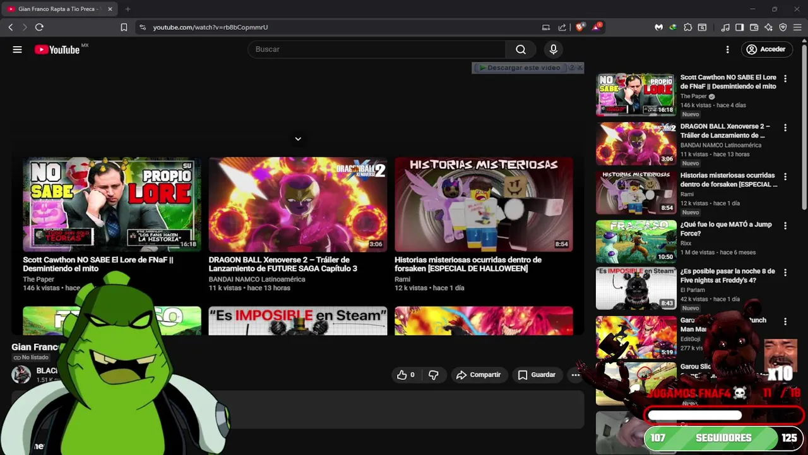Click Descargar este video button
Image resolution: width=808 pixels, height=455 pixels.
tap(519, 68)
